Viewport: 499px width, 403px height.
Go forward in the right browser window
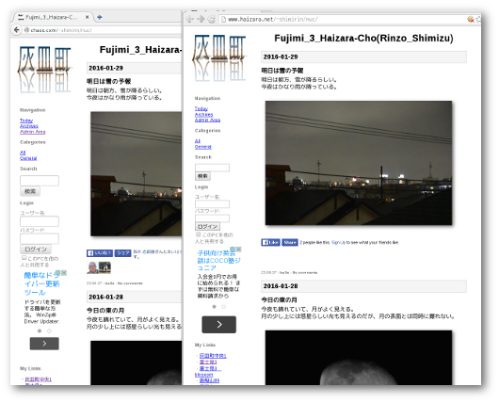tap(201, 19)
